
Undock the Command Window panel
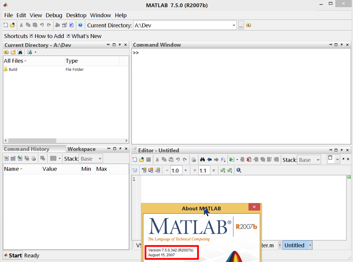click(x=342, y=45)
